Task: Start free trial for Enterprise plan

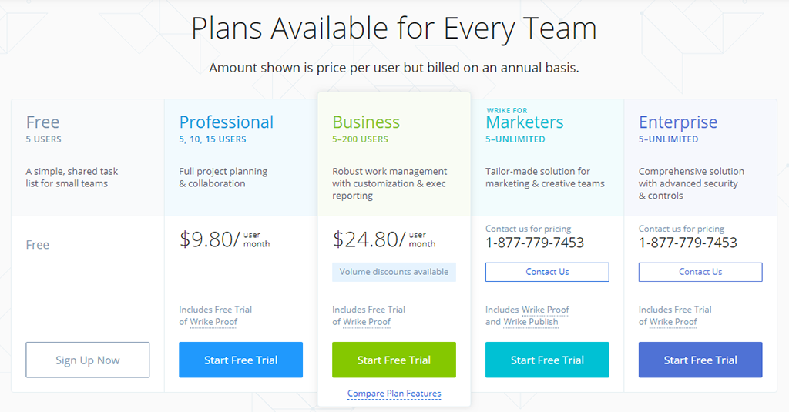Action: tap(700, 360)
